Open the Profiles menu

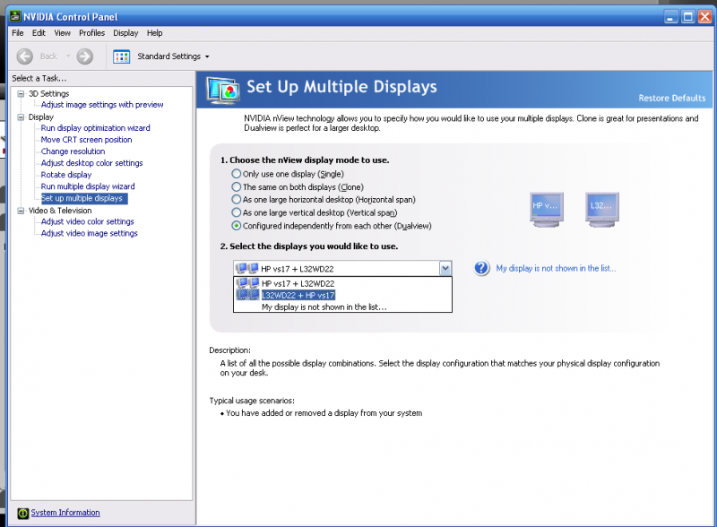tap(91, 33)
